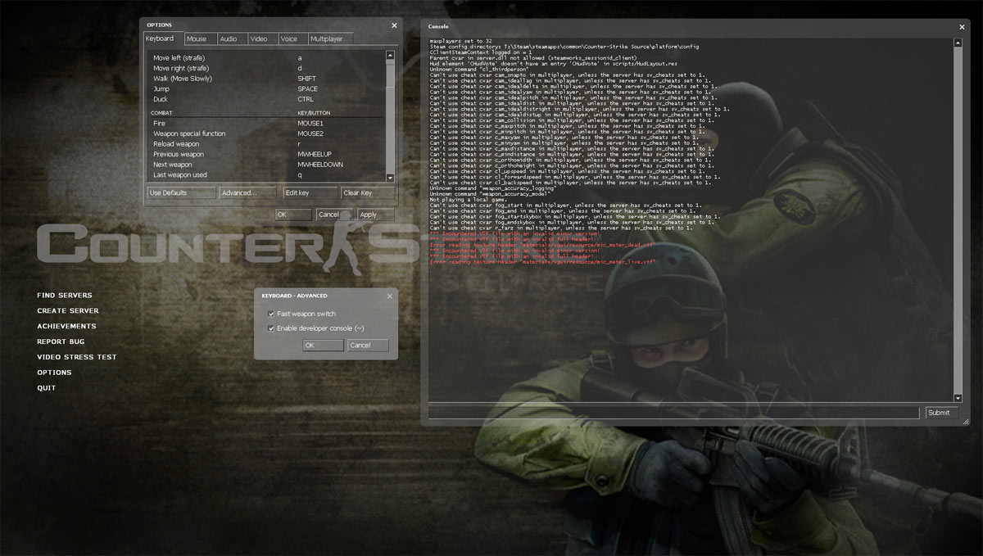The height and width of the screenshot is (556, 983).
Task: Select the Previous weapon binding row
Action: pos(266,154)
